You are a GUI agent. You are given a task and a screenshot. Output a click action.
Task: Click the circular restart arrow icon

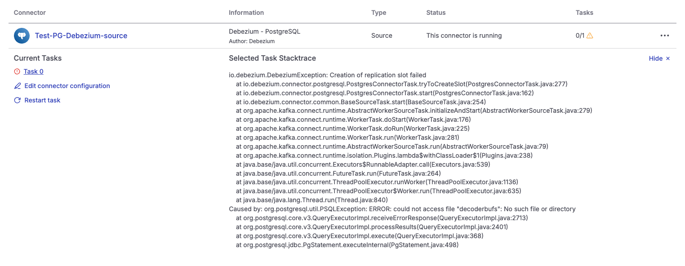tap(17, 100)
